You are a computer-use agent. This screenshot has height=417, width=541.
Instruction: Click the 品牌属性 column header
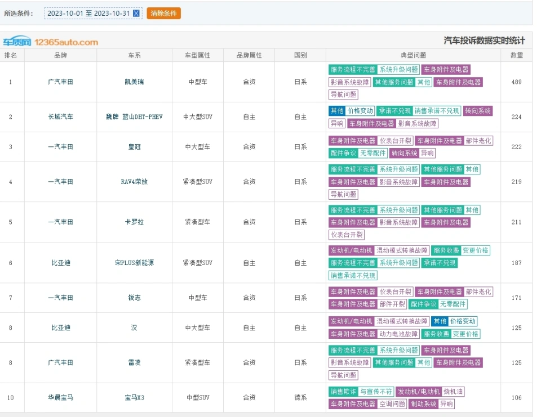tap(249, 55)
